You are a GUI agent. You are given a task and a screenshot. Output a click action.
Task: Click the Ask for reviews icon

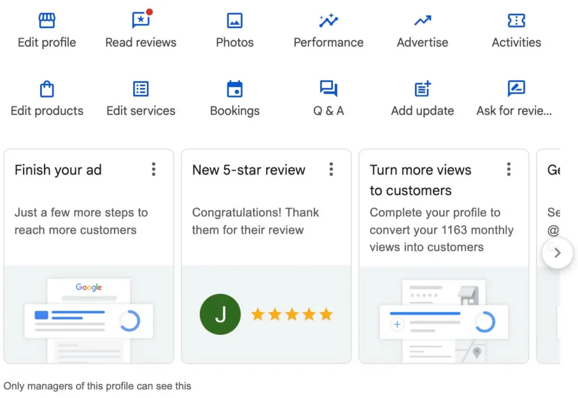pos(516,89)
